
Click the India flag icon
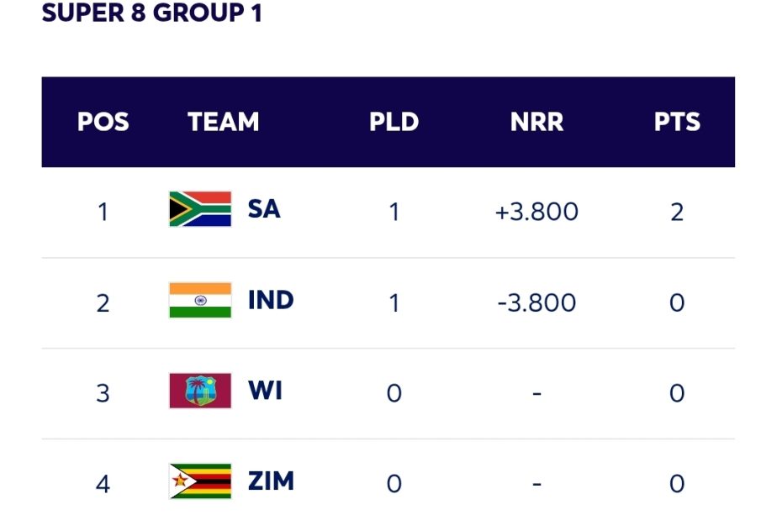tap(200, 300)
